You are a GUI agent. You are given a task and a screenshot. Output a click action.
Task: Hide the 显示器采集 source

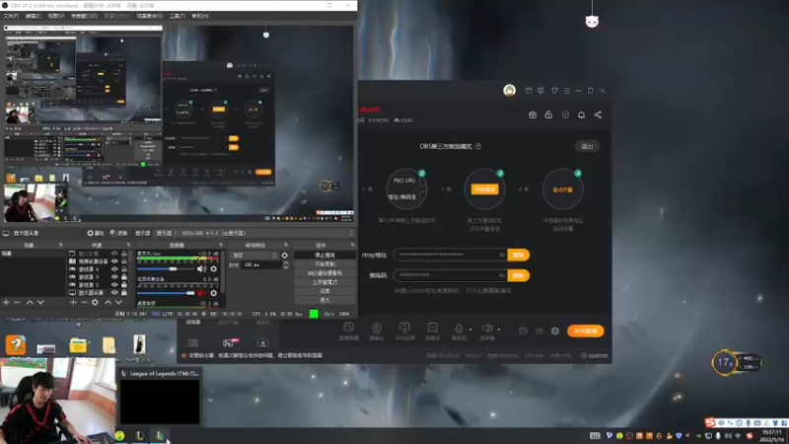click(114, 292)
